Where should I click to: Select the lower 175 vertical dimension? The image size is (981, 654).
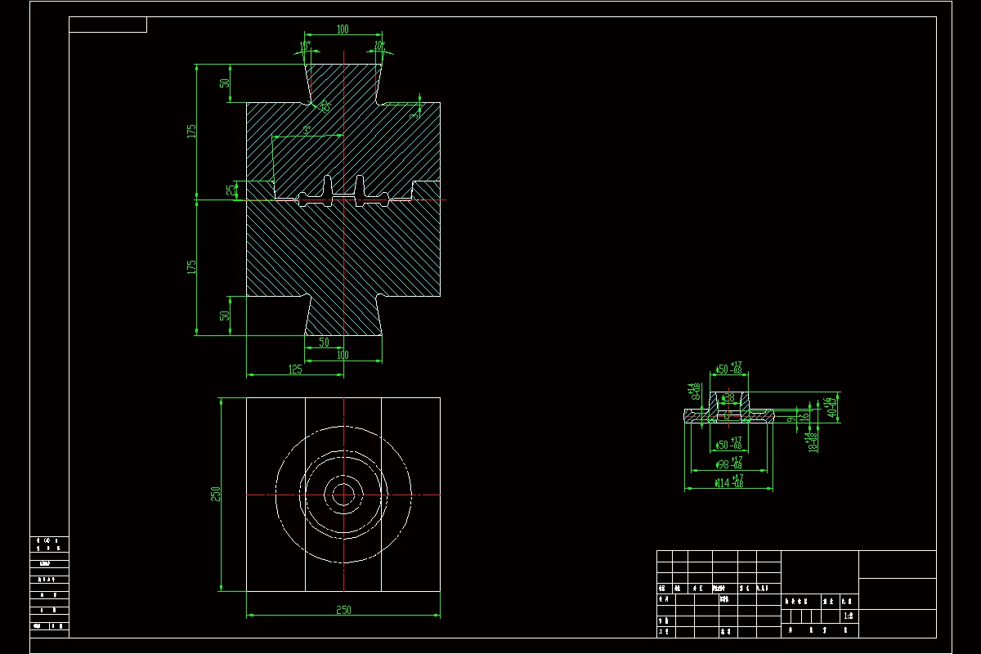pyautogui.click(x=191, y=267)
